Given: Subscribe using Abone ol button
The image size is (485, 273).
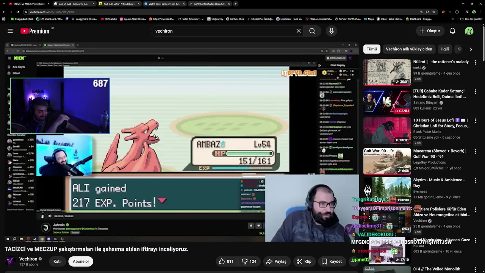Looking at the screenshot, I should click(81, 261).
